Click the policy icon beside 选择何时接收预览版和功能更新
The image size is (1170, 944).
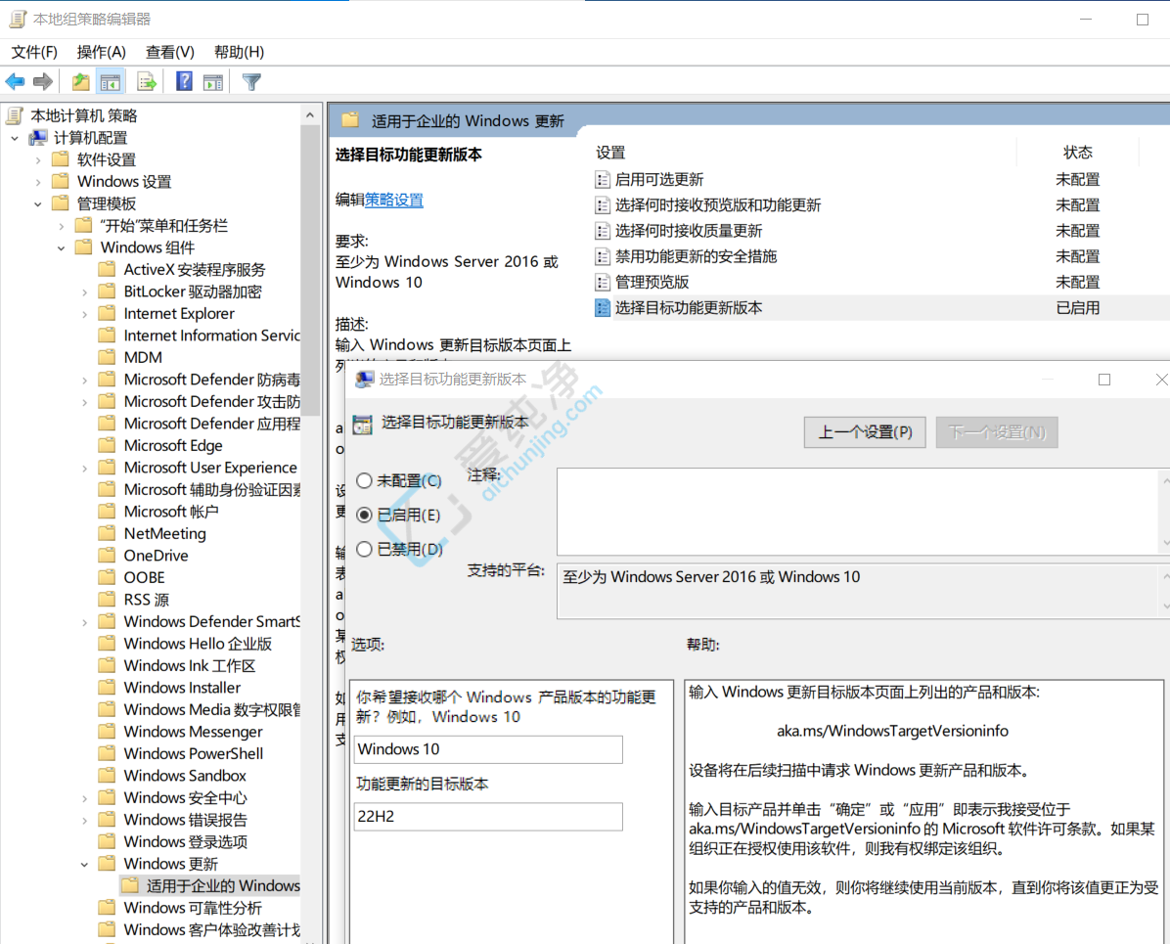point(603,205)
